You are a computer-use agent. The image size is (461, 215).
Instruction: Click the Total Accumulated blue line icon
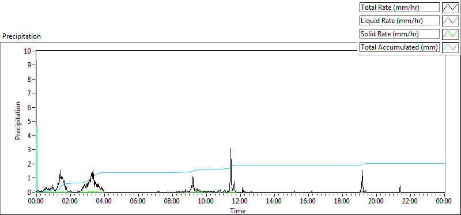(x=450, y=47)
